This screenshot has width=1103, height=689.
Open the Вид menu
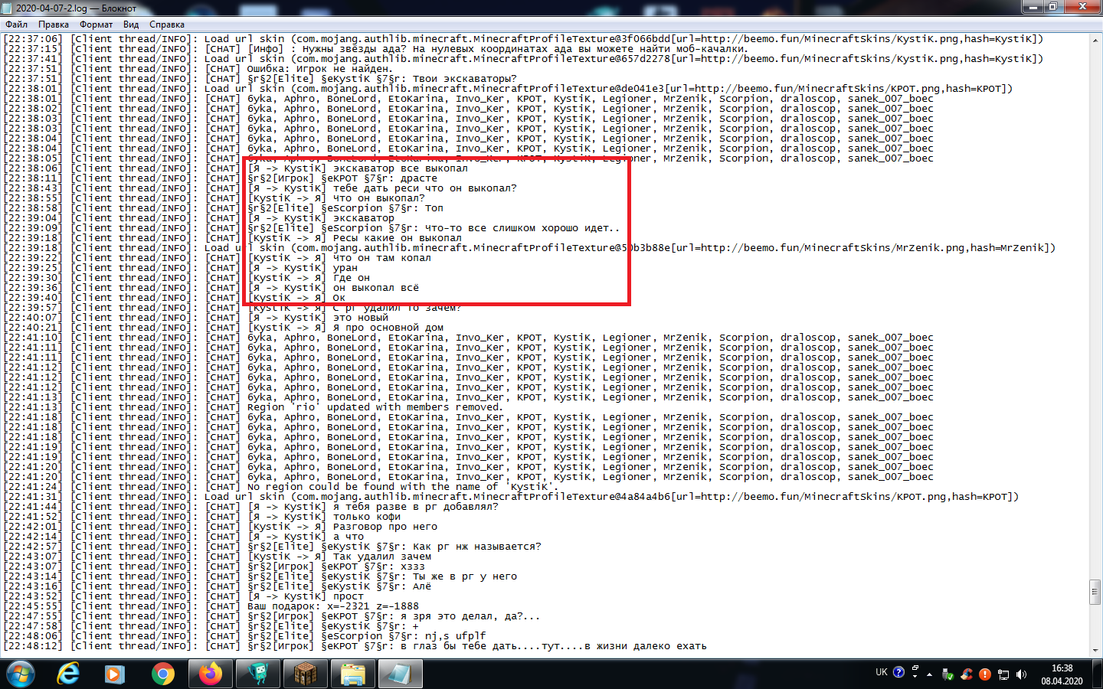131,24
